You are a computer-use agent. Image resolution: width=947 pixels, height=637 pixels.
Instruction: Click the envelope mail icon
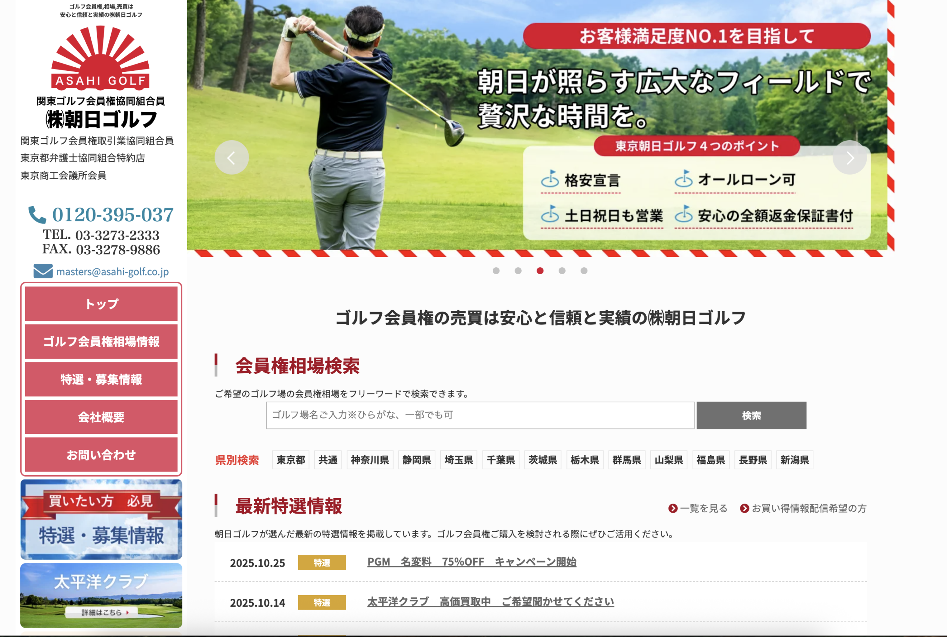click(43, 271)
